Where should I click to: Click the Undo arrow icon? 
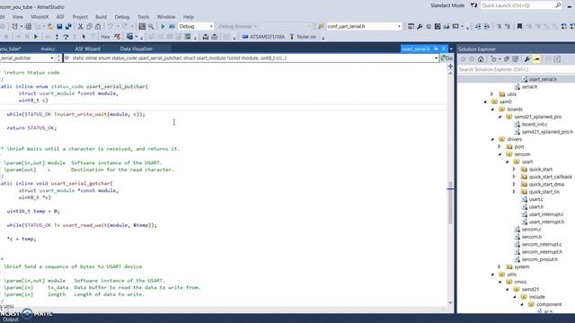(x=110, y=26)
